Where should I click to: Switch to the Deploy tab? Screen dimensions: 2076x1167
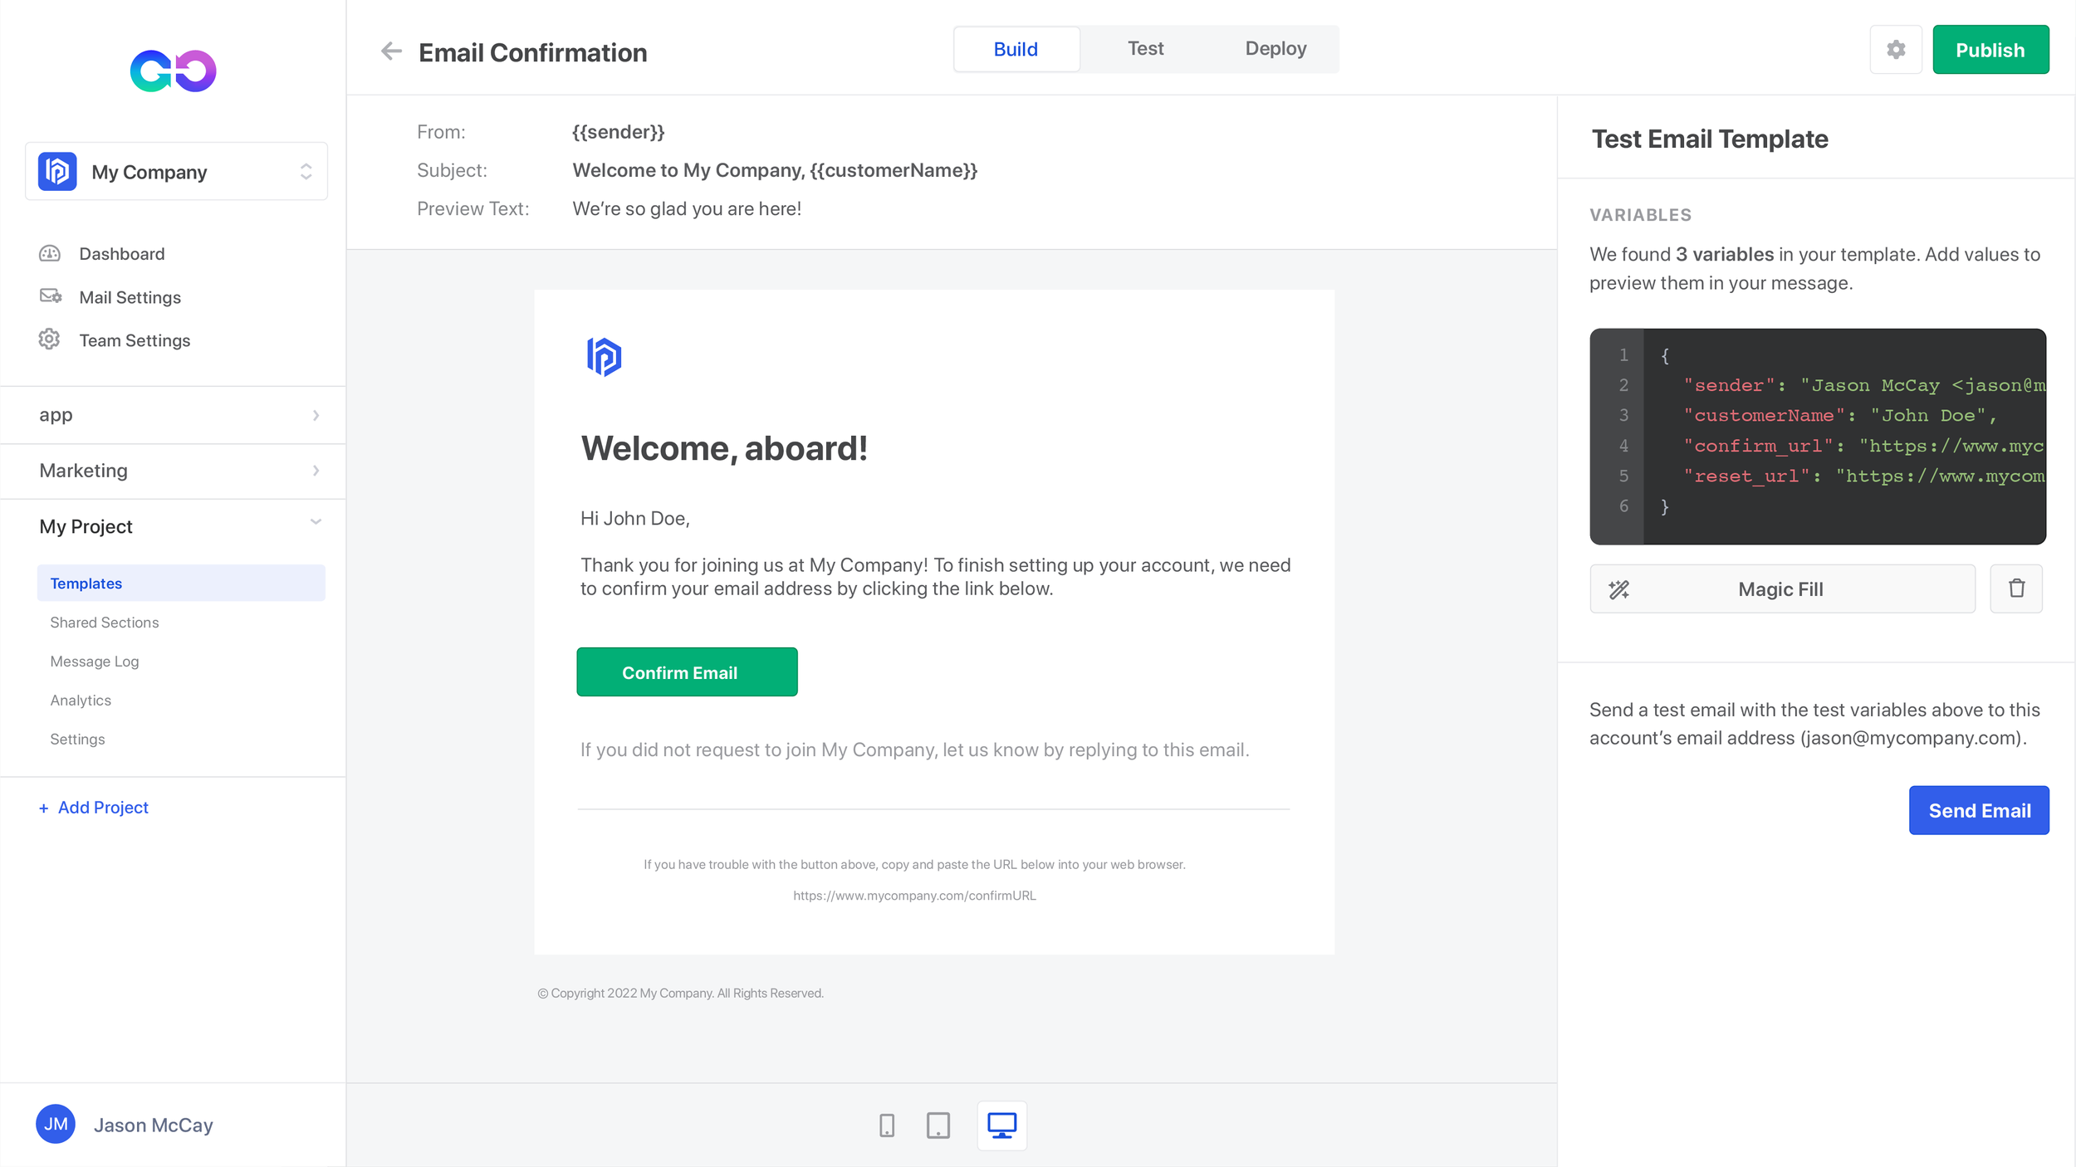click(x=1275, y=49)
